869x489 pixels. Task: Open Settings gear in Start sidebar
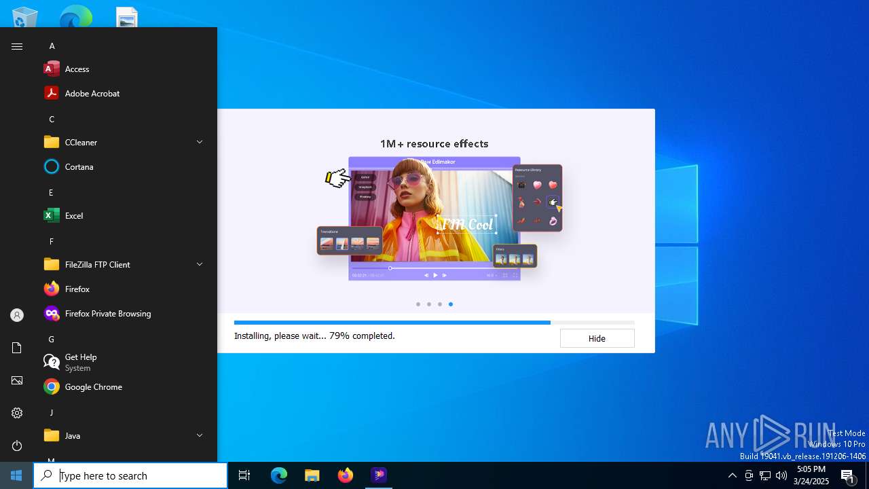pyautogui.click(x=17, y=413)
